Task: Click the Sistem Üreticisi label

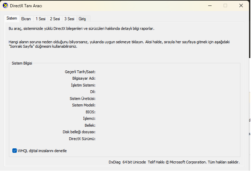Action: 82,99
